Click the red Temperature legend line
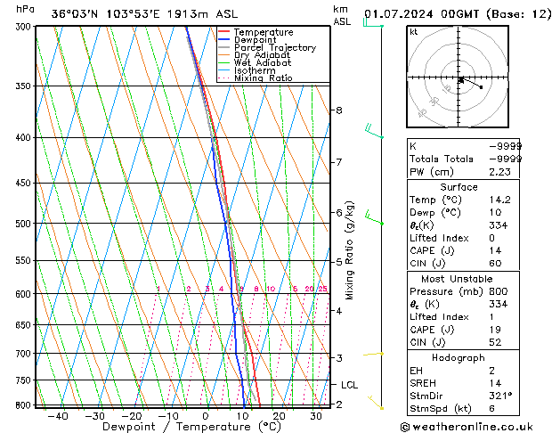 (x=224, y=32)
